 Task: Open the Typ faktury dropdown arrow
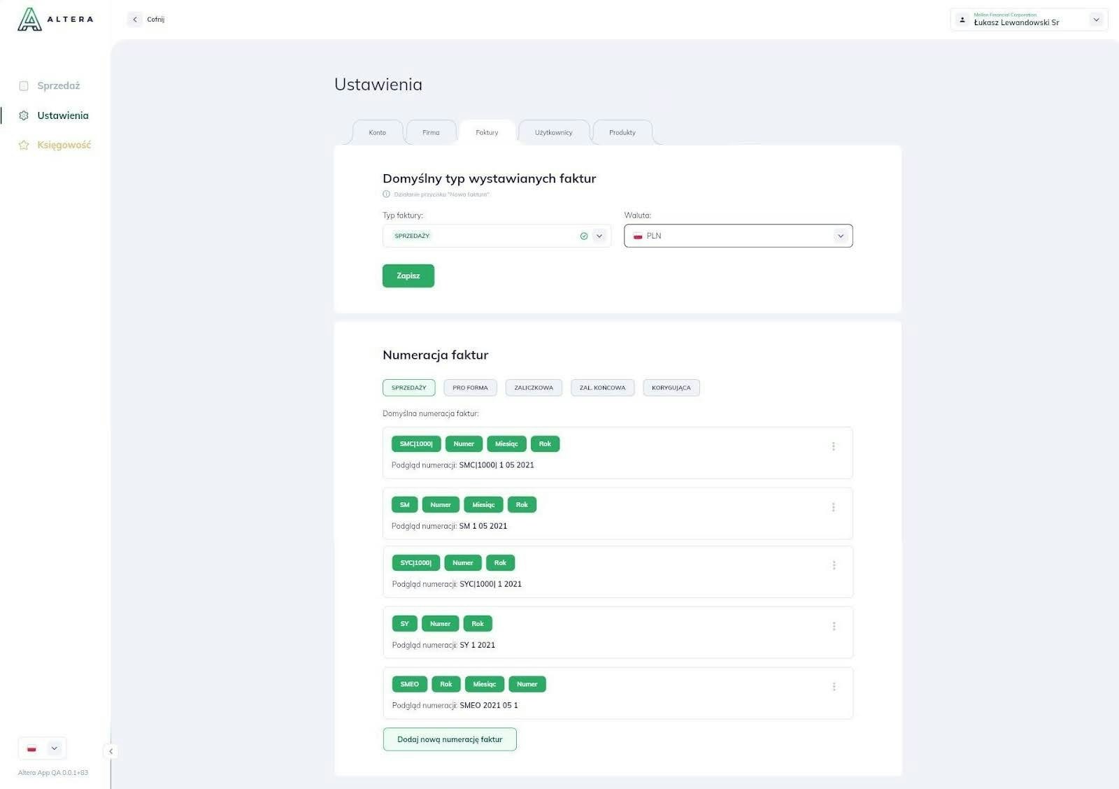[x=599, y=236]
